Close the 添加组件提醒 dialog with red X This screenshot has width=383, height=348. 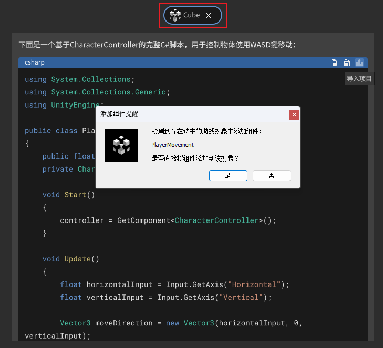point(294,114)
